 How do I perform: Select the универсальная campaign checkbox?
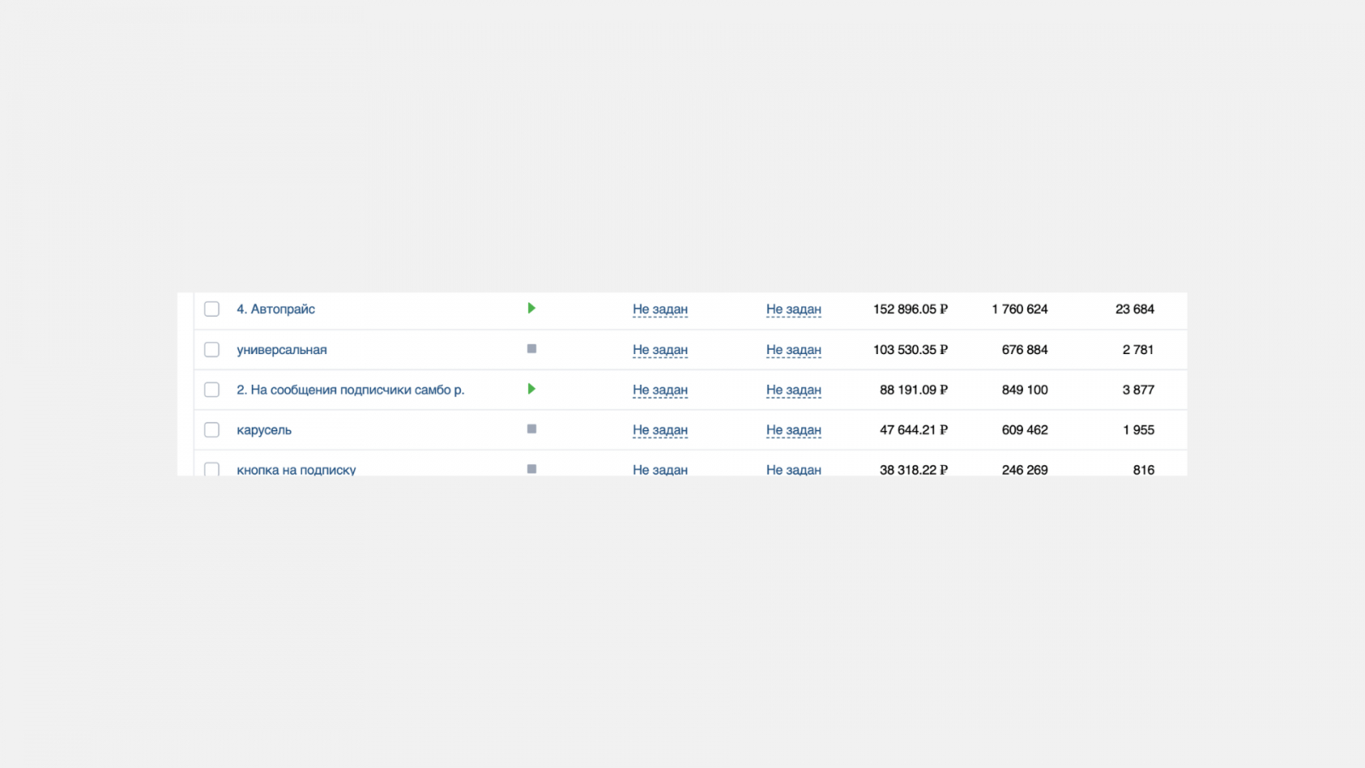pyautogui.click(x=212, y=350)
